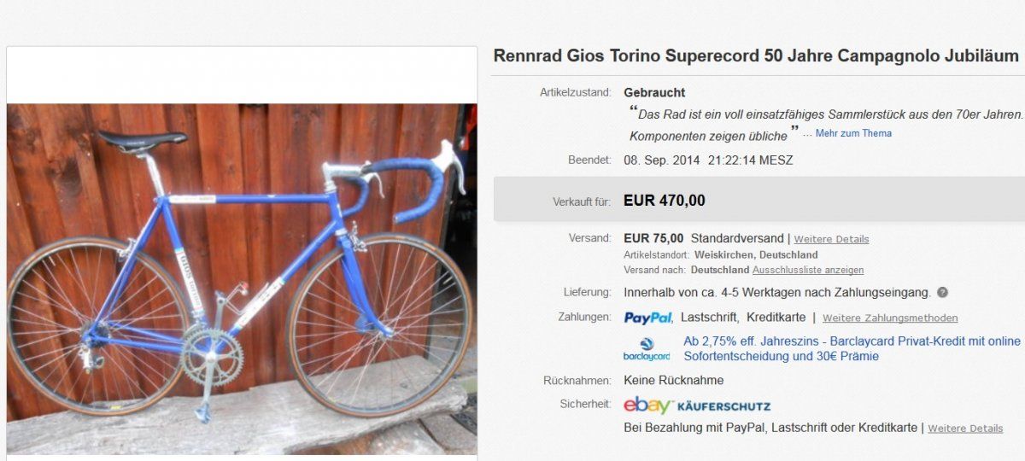
Task: Click the "Gebraucht" item condition text
Action: point(654,92)
